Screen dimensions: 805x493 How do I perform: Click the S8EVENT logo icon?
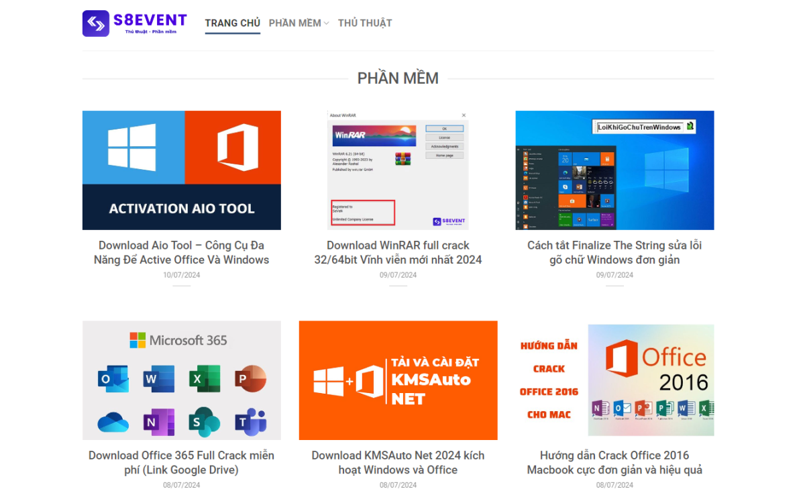click(x=95, y=23)
